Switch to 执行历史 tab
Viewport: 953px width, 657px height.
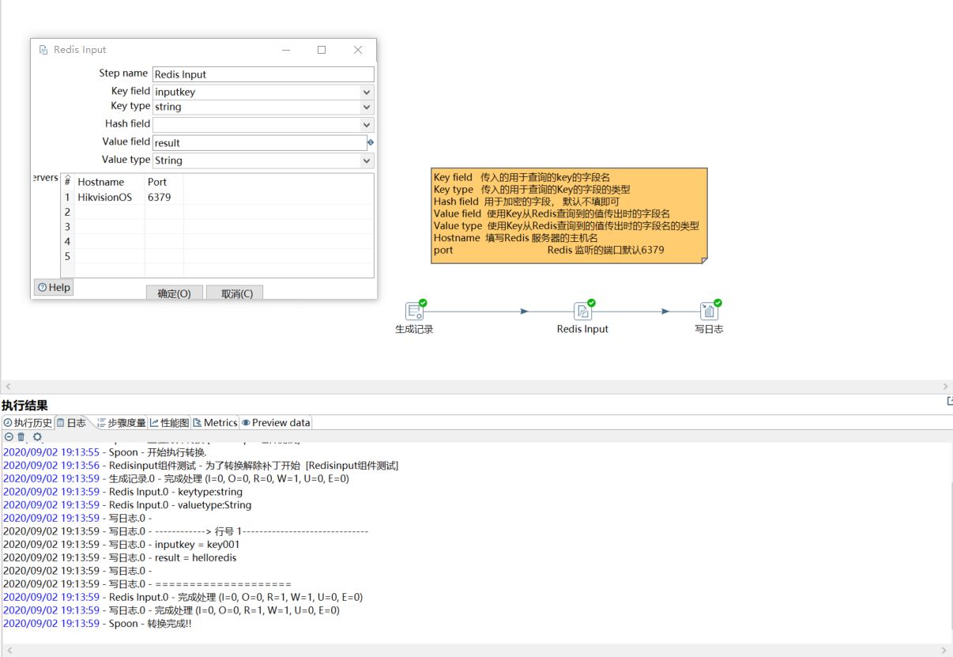[28, 423]
